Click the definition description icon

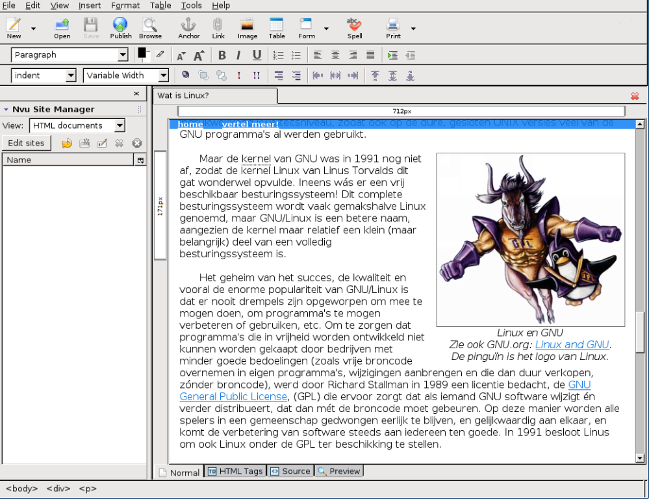296,75
